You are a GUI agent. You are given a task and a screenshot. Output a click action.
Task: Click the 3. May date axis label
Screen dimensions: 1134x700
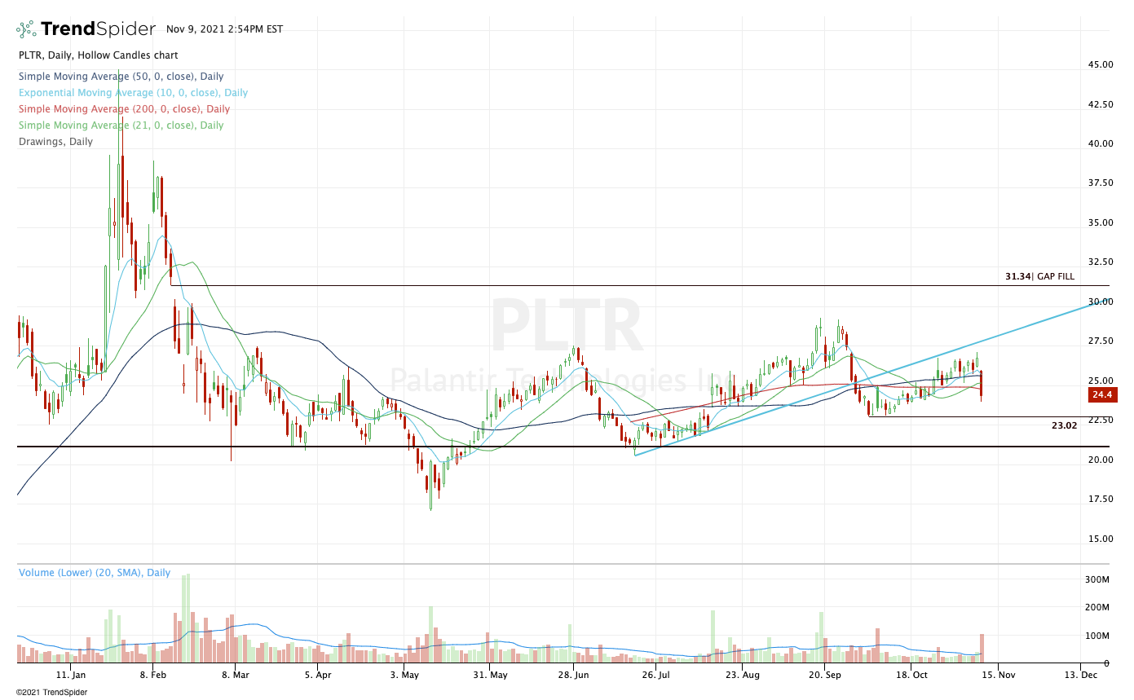404,676
